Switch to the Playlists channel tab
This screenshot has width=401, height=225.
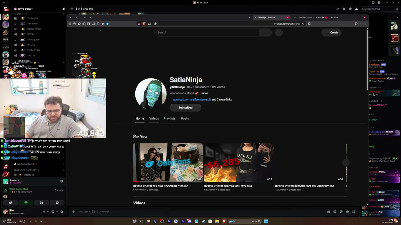169,118
